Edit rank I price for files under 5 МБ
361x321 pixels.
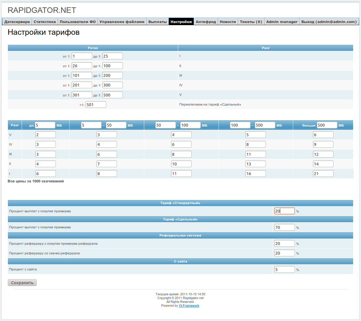pos(46,174)
